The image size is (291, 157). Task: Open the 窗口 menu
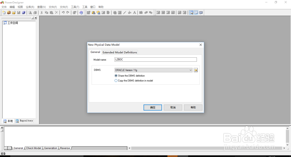[x=93, y=7]
